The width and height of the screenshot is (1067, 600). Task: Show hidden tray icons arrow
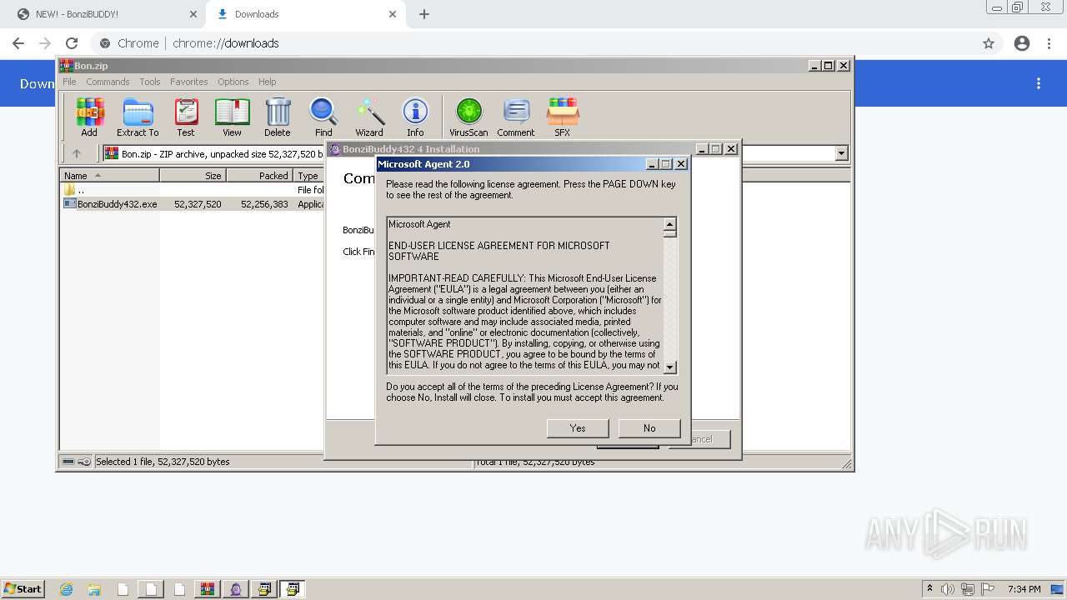click(929, 589)
